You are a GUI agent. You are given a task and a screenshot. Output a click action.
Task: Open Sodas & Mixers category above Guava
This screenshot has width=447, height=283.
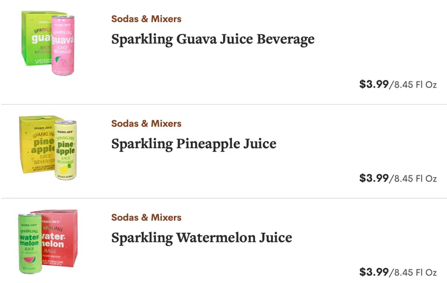pos(146,19)
